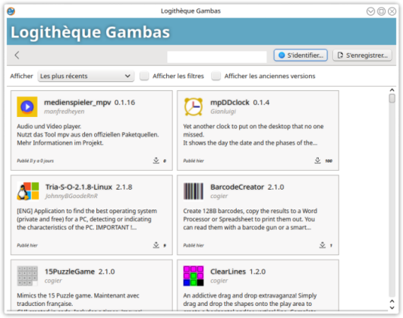Screen dimensions: 403x318
Task: Click the back arrow in toolbar
Action: [x=17, y=55]
